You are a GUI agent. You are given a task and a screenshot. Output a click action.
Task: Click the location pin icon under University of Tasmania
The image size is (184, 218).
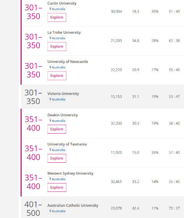pos(50,150)
